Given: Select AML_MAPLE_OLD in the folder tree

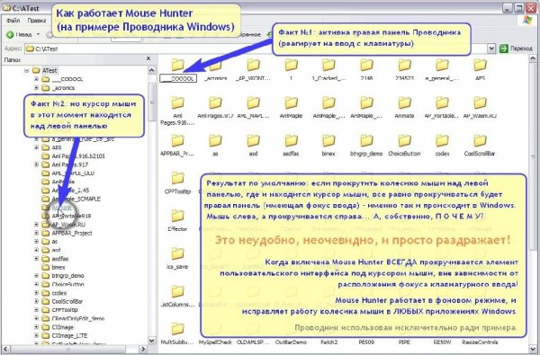Looking at the screenshot, I should pyautogui.click(x=73, y=173).
